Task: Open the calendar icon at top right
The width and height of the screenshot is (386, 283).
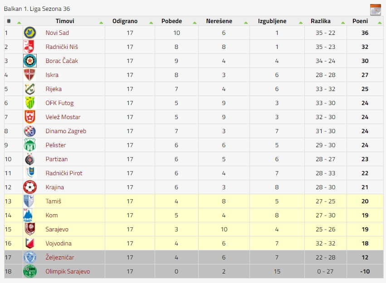Action: point(376,10)
